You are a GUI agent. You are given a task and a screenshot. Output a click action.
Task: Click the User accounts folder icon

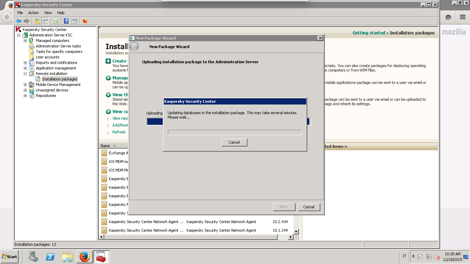(x=32, y=57)
